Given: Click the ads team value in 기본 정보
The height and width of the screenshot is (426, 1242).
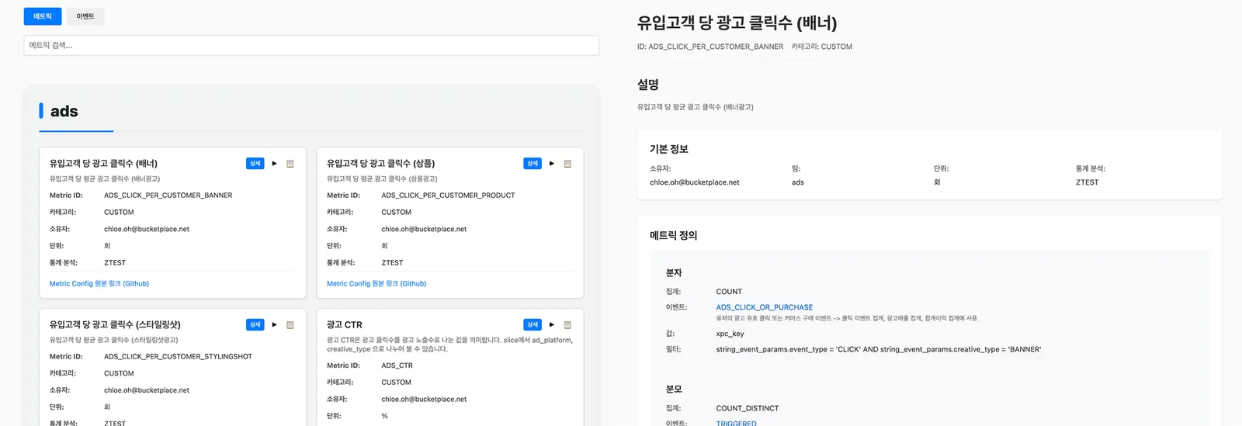Looking at the screenshot, I should 798,183.
